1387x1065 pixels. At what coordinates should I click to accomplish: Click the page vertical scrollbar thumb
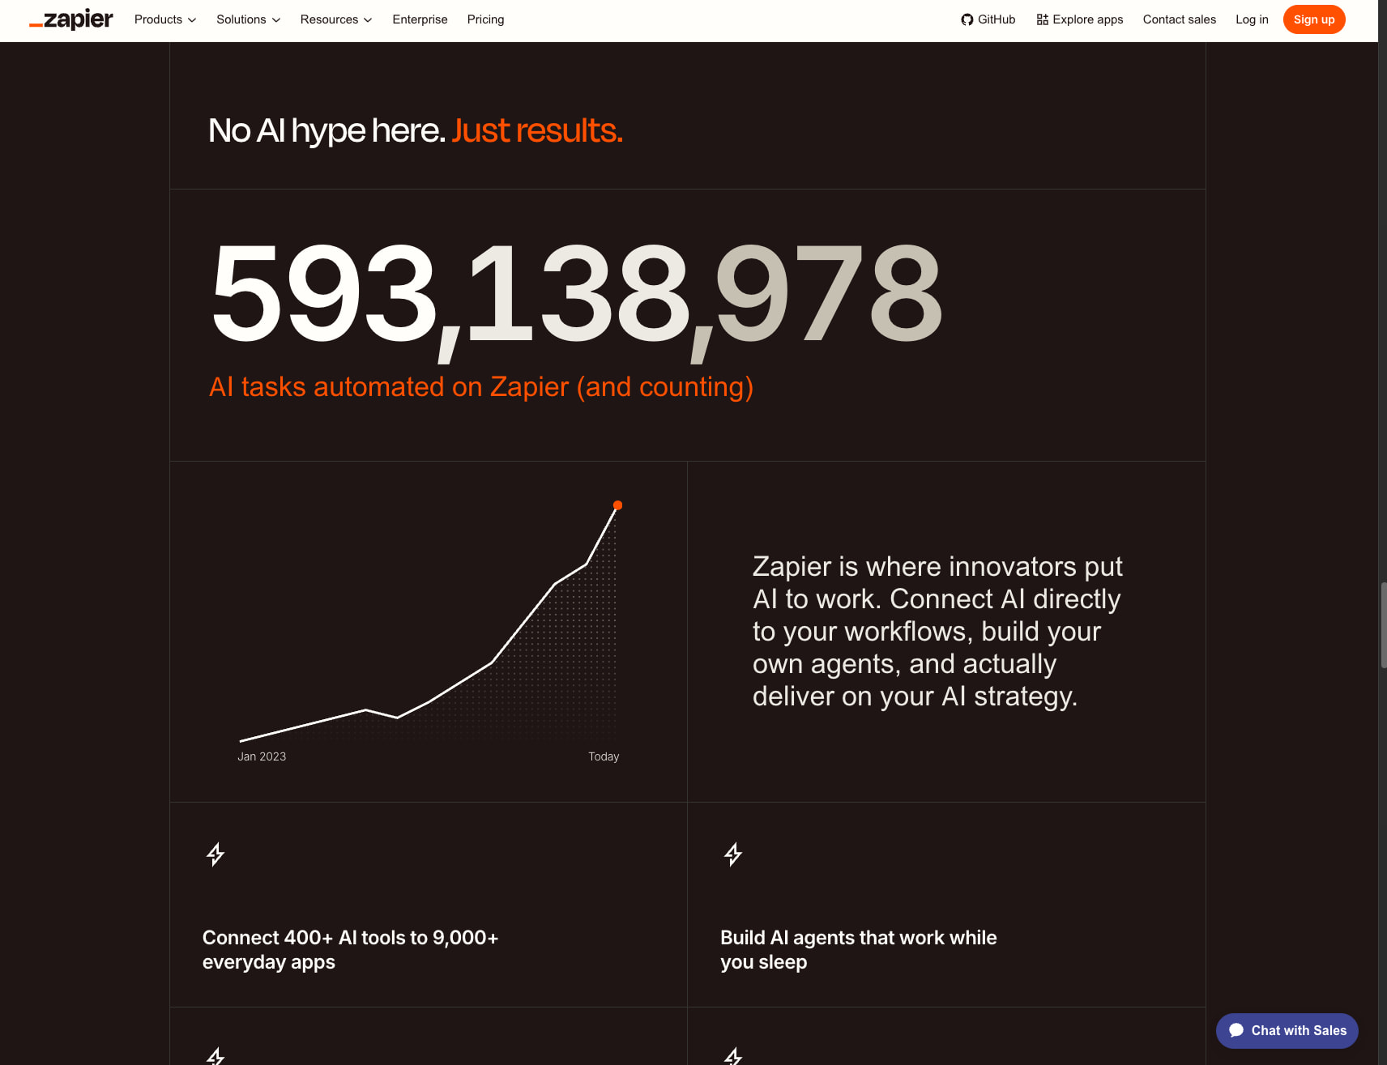(1383, 624)
